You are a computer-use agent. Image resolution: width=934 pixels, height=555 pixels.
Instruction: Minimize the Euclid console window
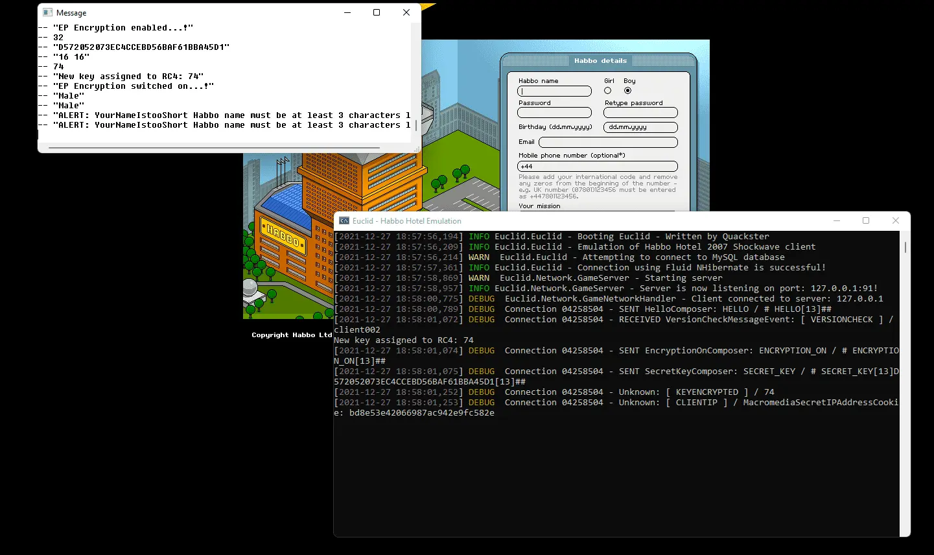pos(836,220)
